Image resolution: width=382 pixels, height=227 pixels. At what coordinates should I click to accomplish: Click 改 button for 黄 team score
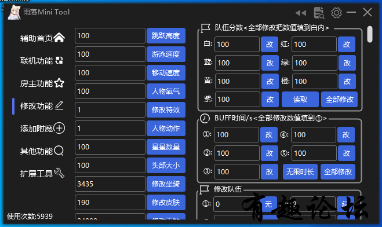(270, 81)
